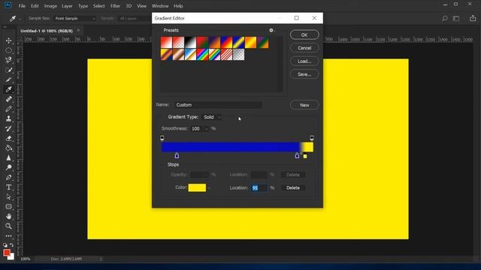Select the Paint Bucket tool
Viewport: 481px width, 270px height.
pyautogui.click(x=8, y=148)
